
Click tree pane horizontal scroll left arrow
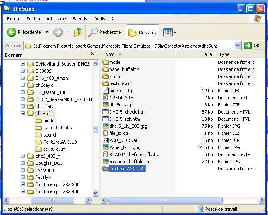6,200
